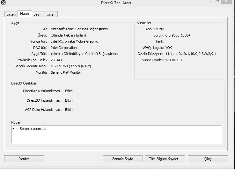Image resolution: width=235 pixels, height=169 pixels.
Task: Click the 'Geçerli Görüntü Modu:' label
Action: coord(32,66)
